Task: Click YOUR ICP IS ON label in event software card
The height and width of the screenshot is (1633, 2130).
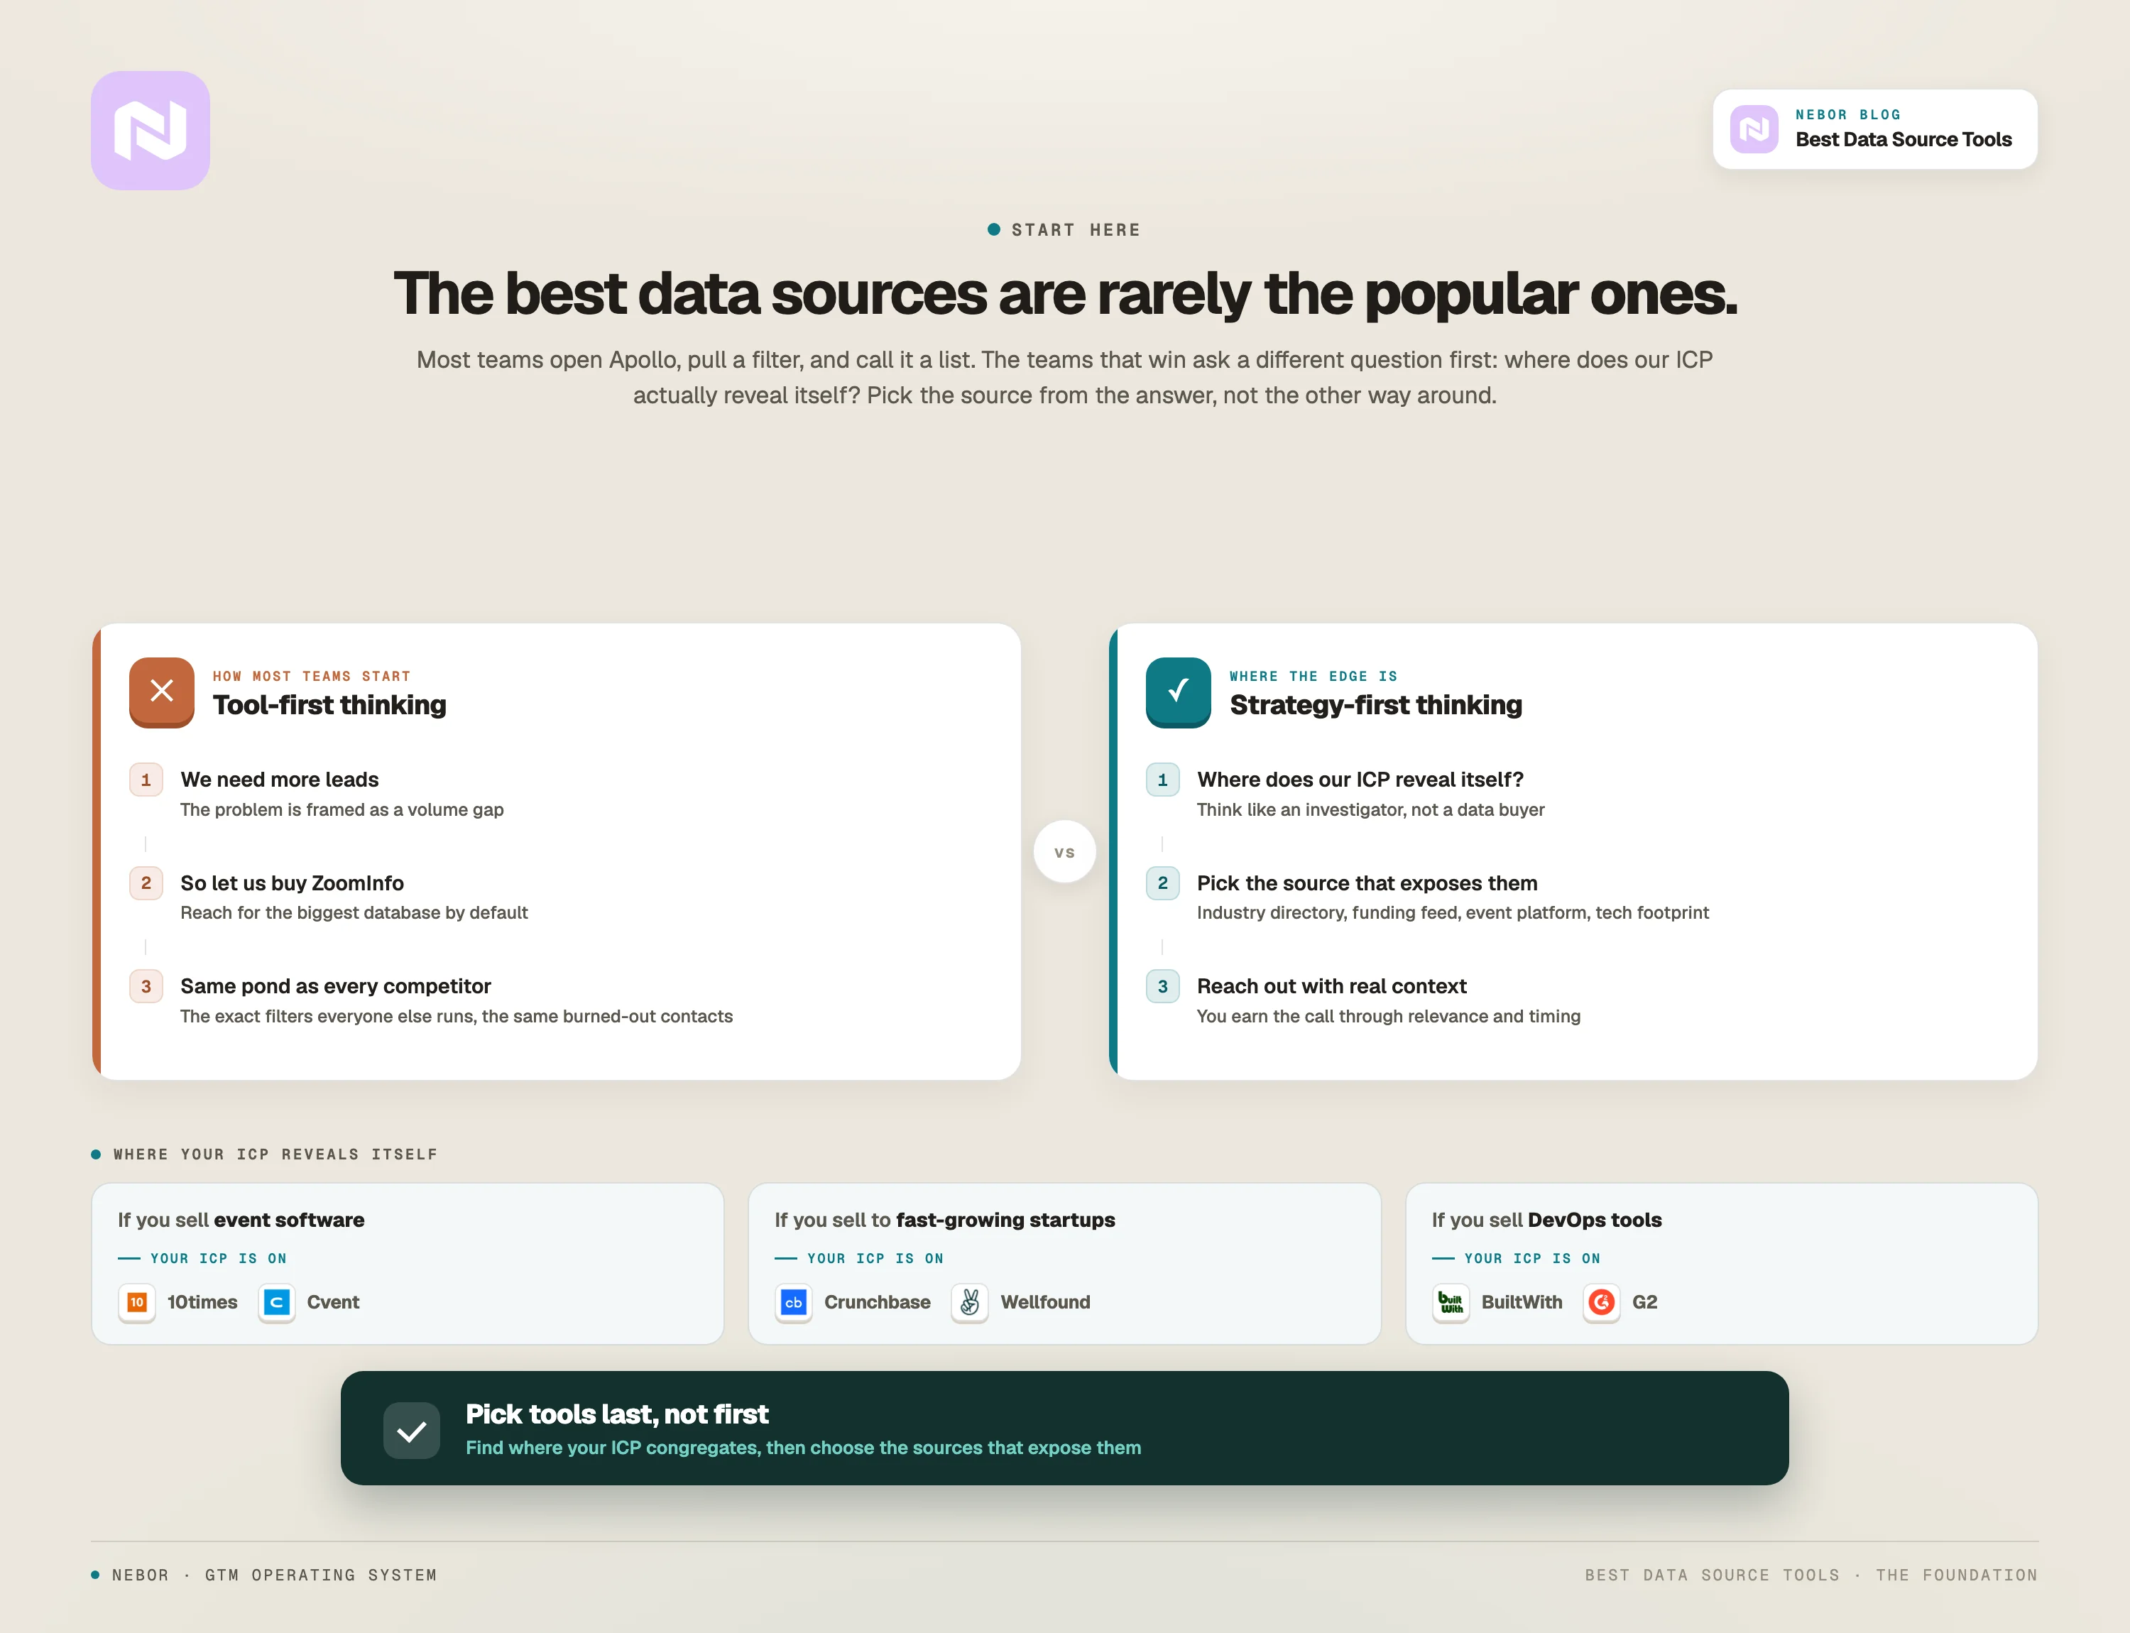Action: point(219,1258)
